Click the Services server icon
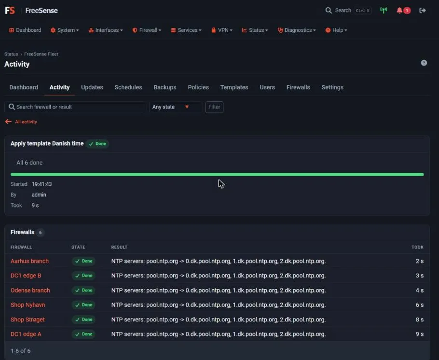Viewport: 439px width, 360px height. (x=173, y=30)
